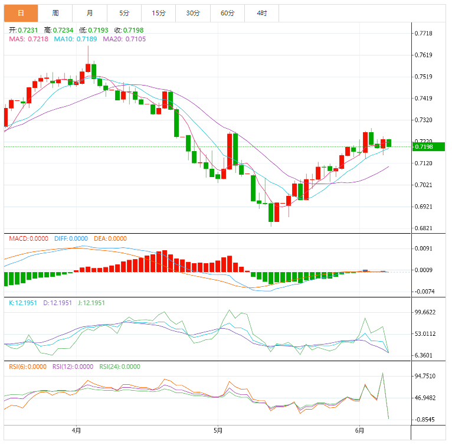The width and height of the screenshot is (452, 445).
Task: Click the -0.0074 MACD axis label
Action: coord(424,292)
